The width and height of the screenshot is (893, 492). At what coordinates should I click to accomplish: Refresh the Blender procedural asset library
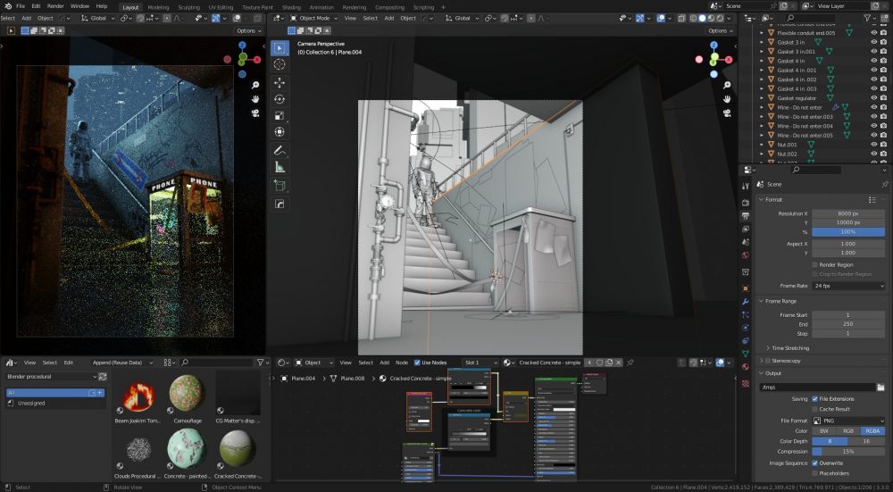103,377
